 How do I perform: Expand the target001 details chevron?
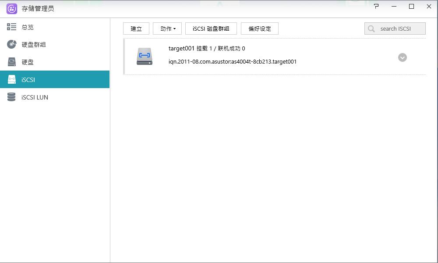[403, 57]
